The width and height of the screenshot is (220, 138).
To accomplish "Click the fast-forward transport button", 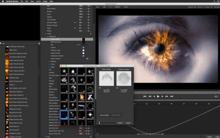I will point(166,96).
